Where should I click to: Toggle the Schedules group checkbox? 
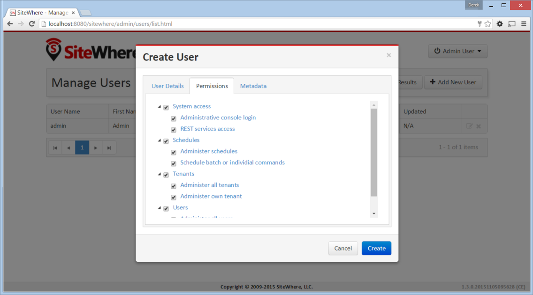166,141
